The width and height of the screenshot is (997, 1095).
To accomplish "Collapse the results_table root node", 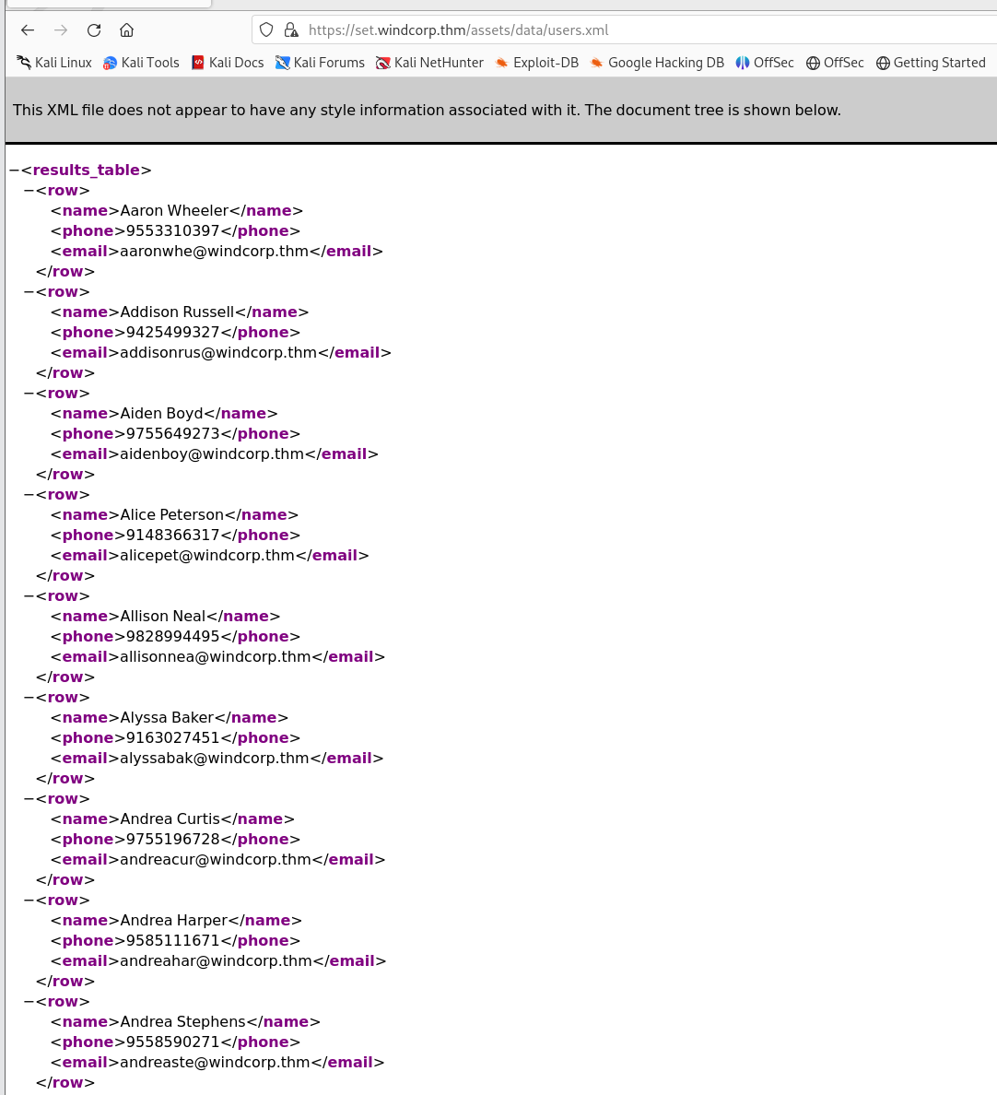I will tap(14, 171).
